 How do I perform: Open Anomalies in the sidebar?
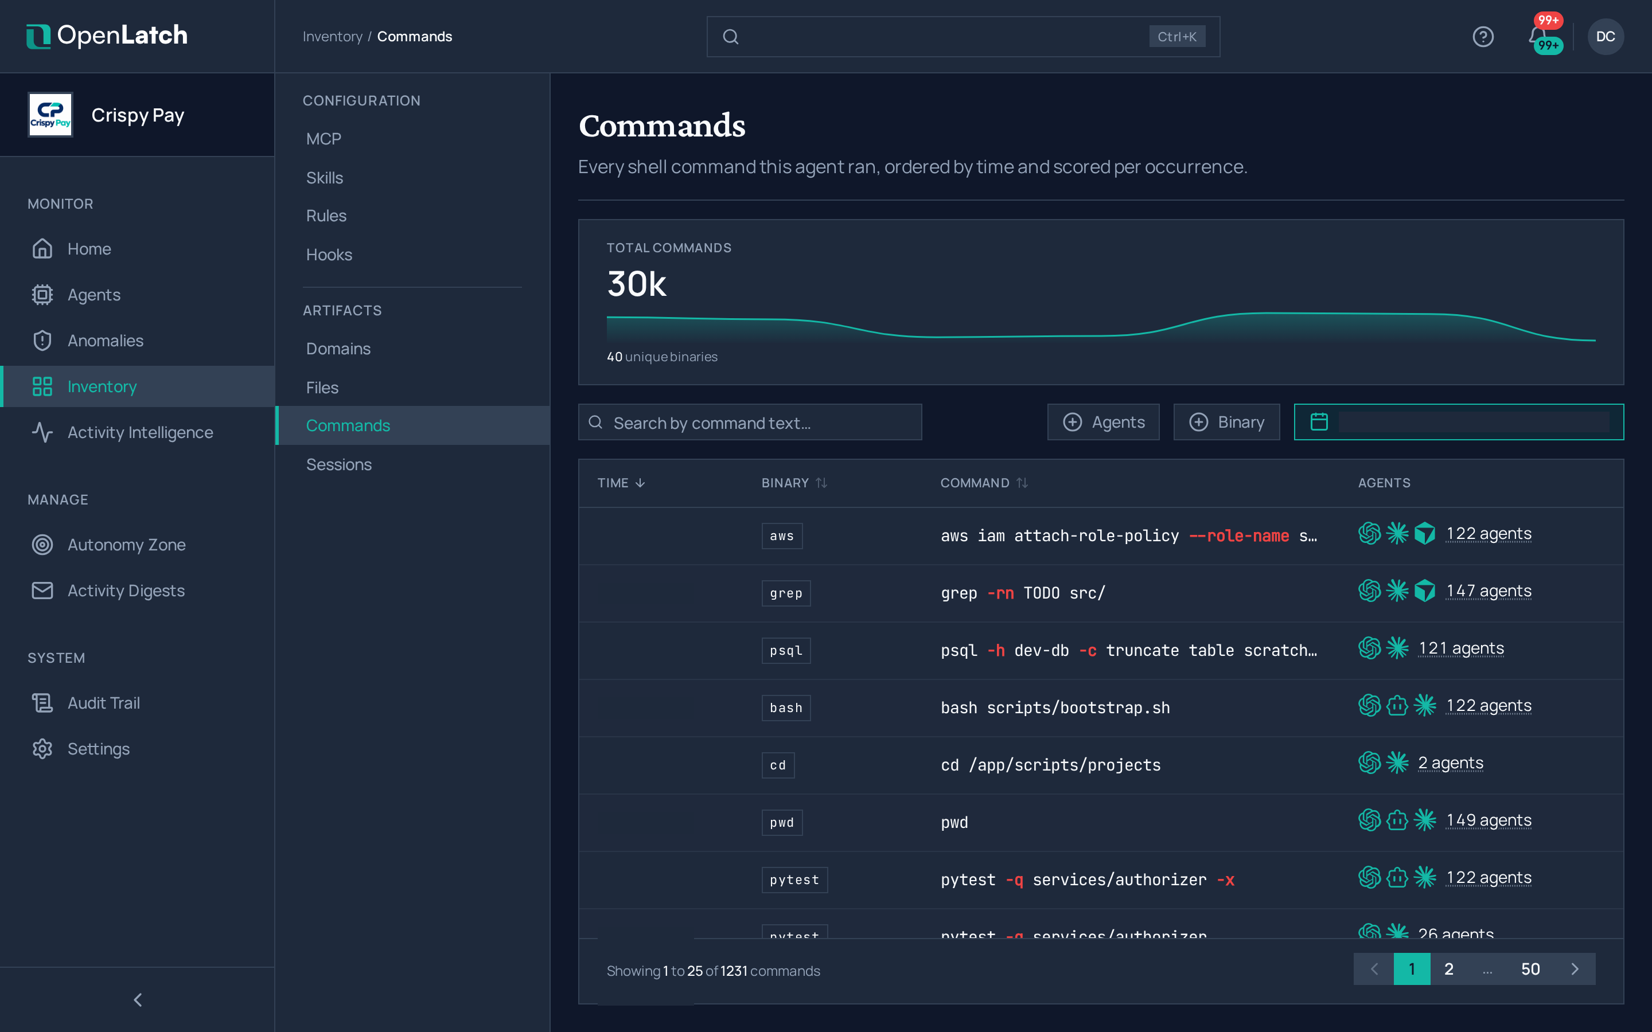(137, 340)
